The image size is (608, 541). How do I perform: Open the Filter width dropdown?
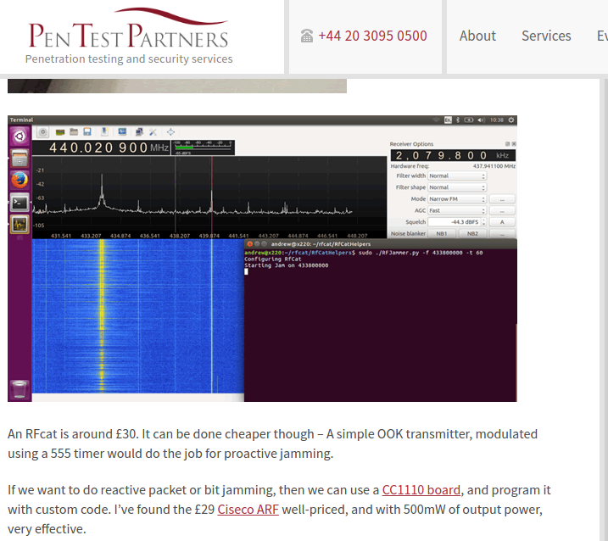pos(456,176)
